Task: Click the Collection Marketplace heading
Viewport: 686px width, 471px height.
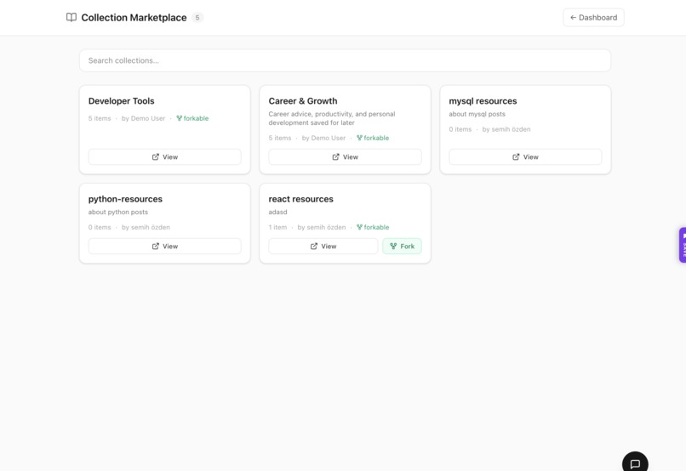Action: coord(134,18)
